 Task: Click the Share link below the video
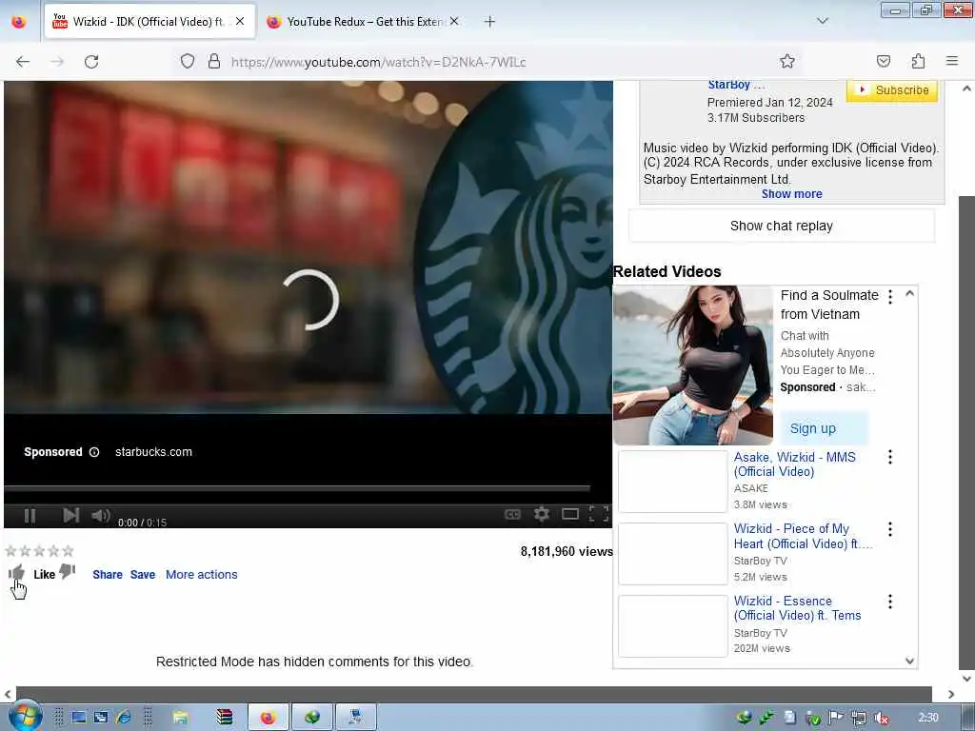point(108,574)
